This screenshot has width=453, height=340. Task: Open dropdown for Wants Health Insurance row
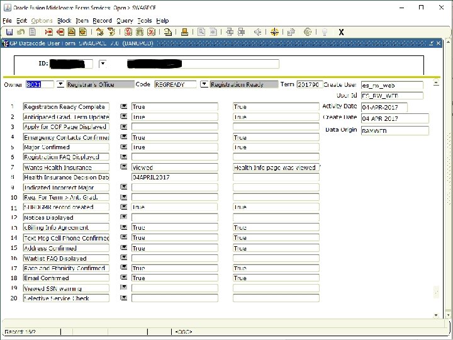pos(124,167)
